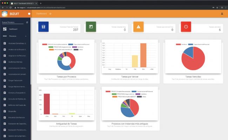228x140 pixels.
Task: Click the tall red bar in Antiguedad de Tareas
Action: (x=47, y=104)
